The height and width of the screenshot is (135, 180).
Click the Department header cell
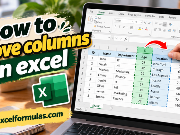(126, 55)
